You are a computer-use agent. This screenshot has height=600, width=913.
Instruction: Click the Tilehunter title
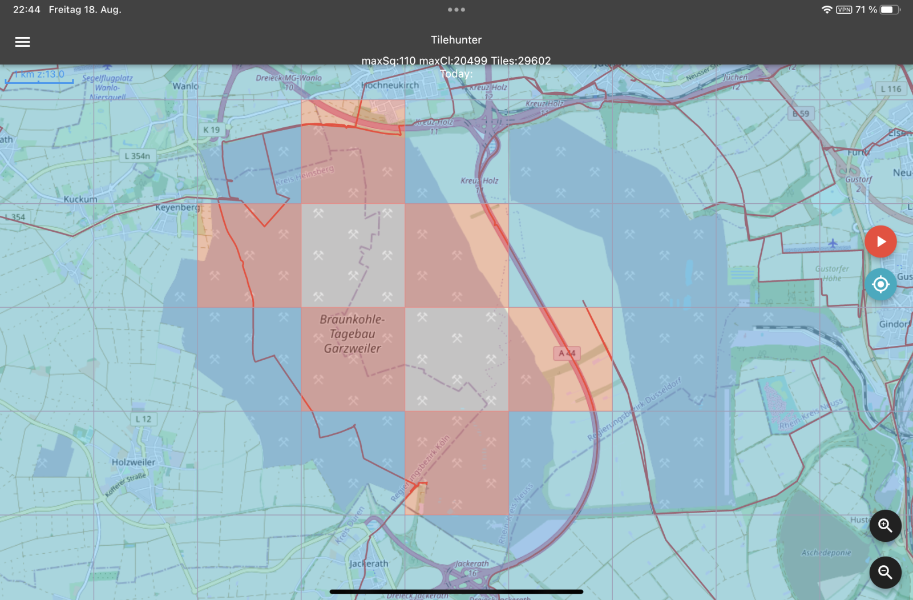[456, 40]
